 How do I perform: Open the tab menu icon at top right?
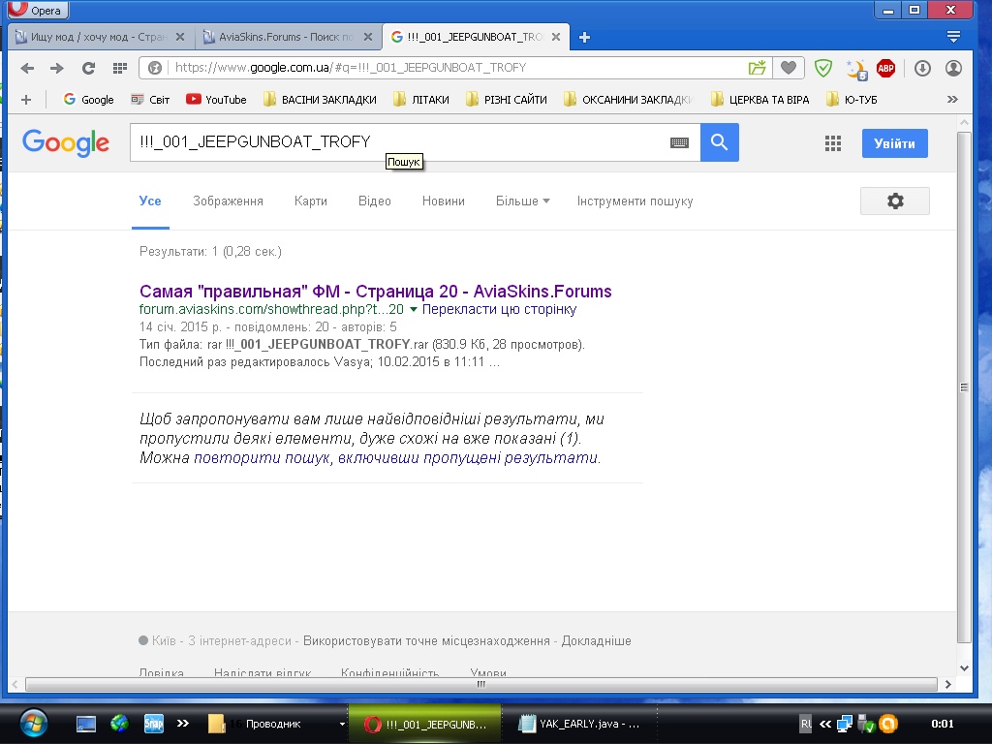[953, 37]
